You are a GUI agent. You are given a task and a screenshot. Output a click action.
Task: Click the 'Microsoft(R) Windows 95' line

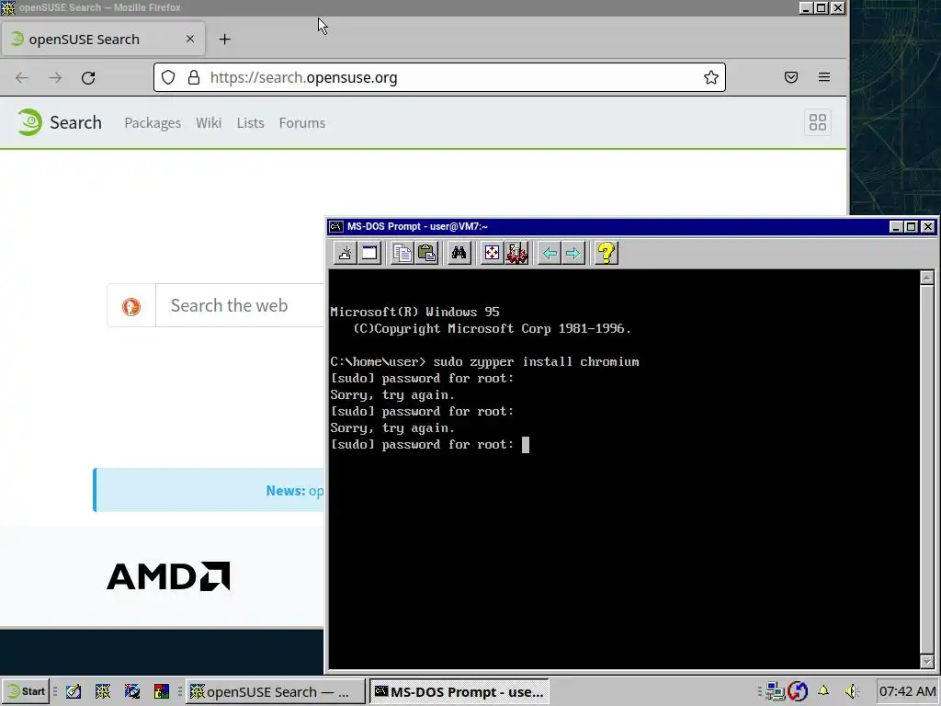(414, 313)
